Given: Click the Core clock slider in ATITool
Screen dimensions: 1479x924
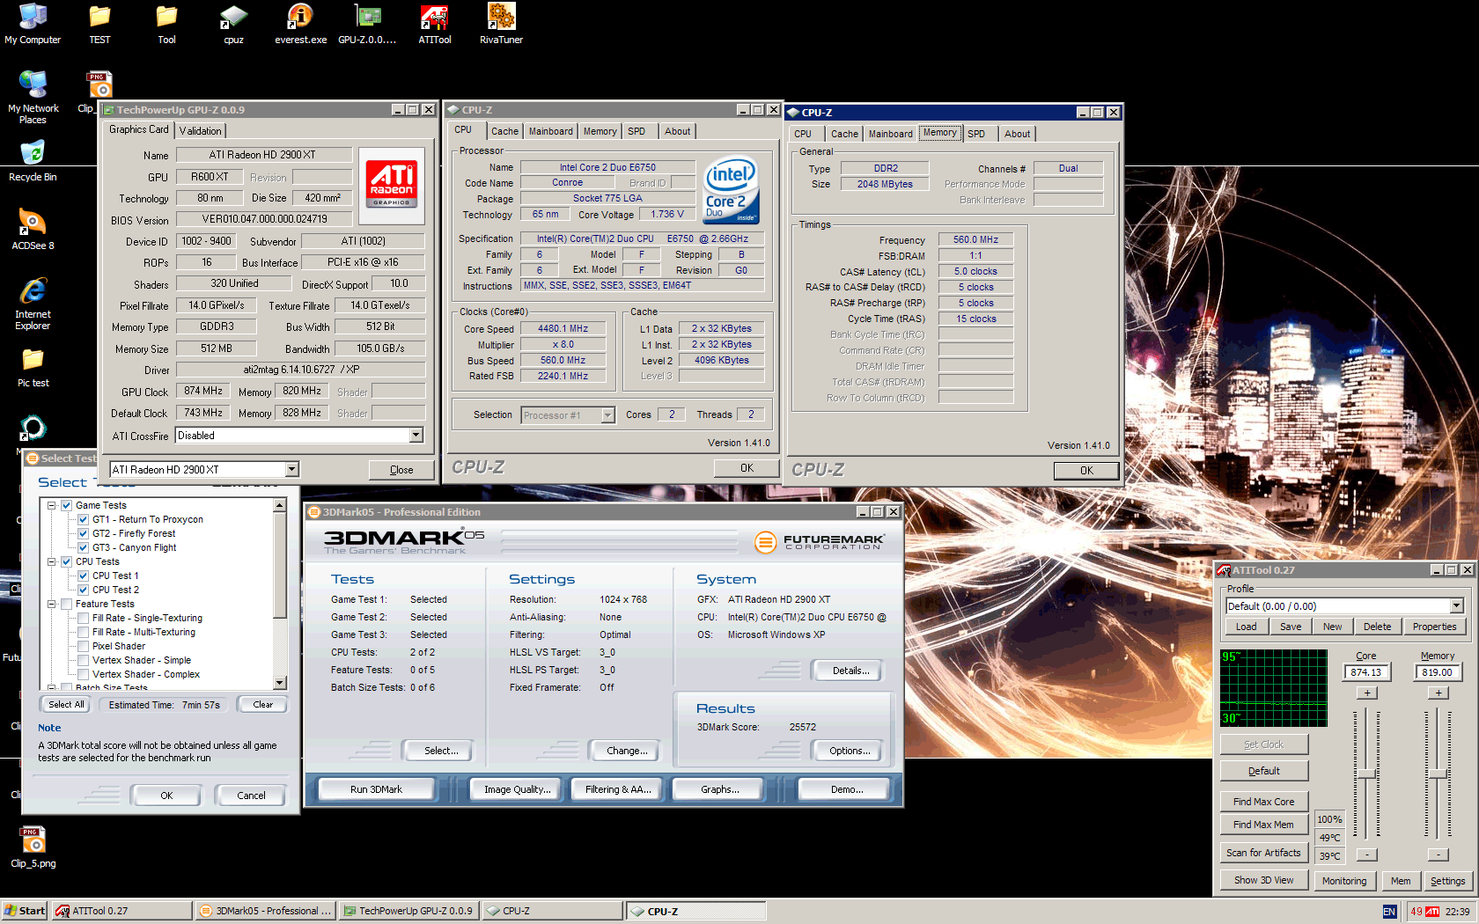Looking at the screenshot, I should coord(1366,774).
